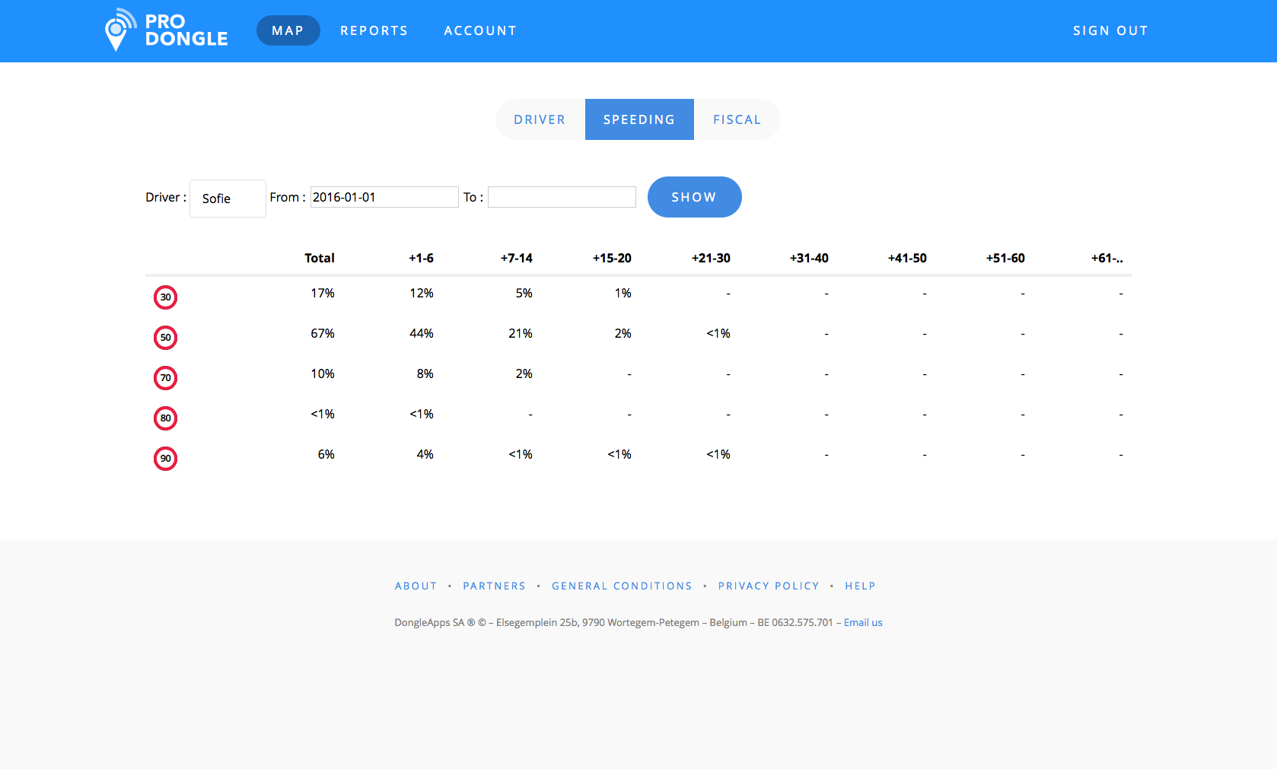
Task: Switch to the Fiscal report tab
Action: [x=737, y=119]
